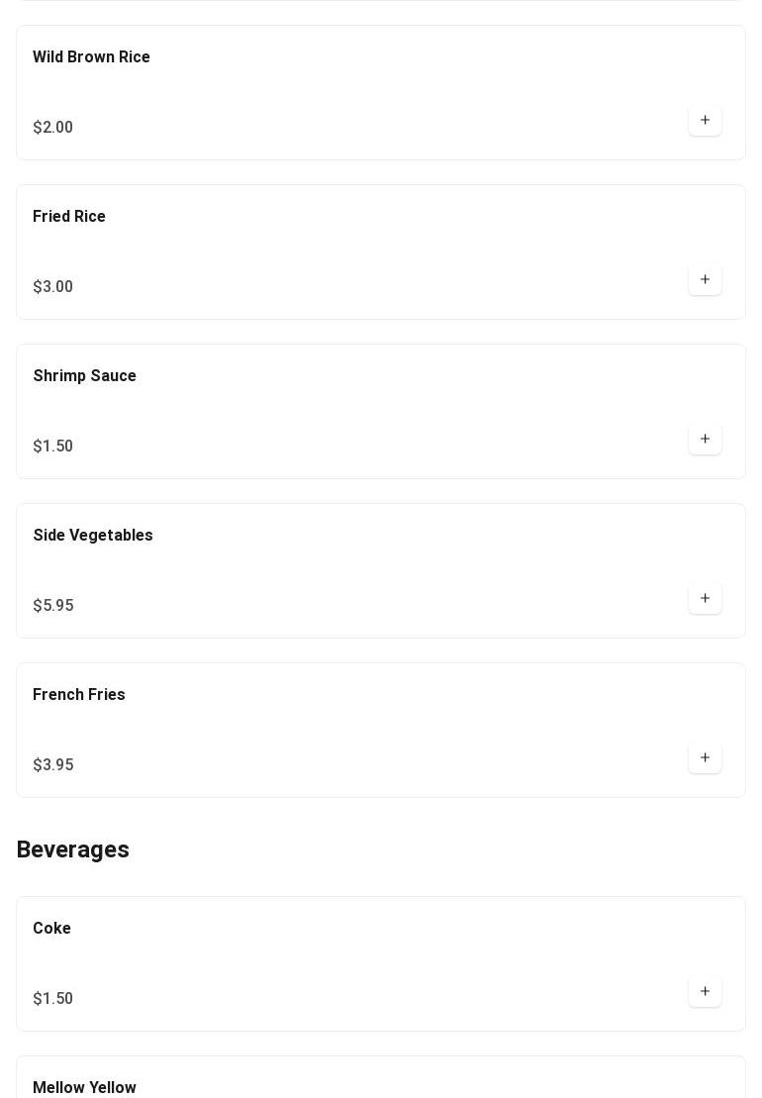762x1098 pixels.
Task: Tap the plus icon for Shrimp Sauce
Action: pos(705,439)
